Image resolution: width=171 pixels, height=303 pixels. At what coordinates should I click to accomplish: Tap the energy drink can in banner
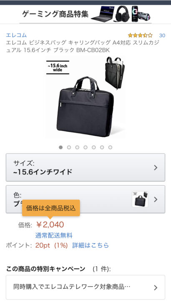(x=135, y=14)
